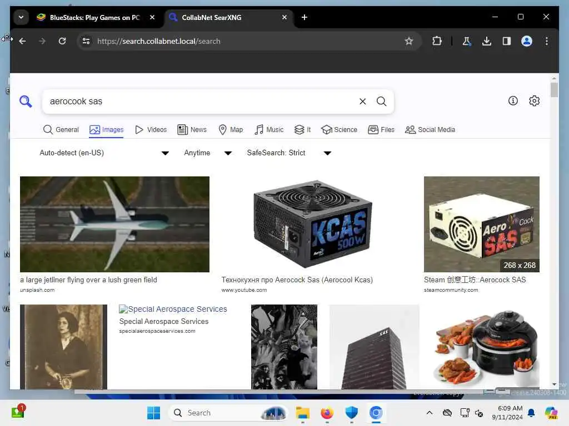Open the clock showing 6:09 AM
The height and width of the screenshot is (426, 569).
click(507, 413)
